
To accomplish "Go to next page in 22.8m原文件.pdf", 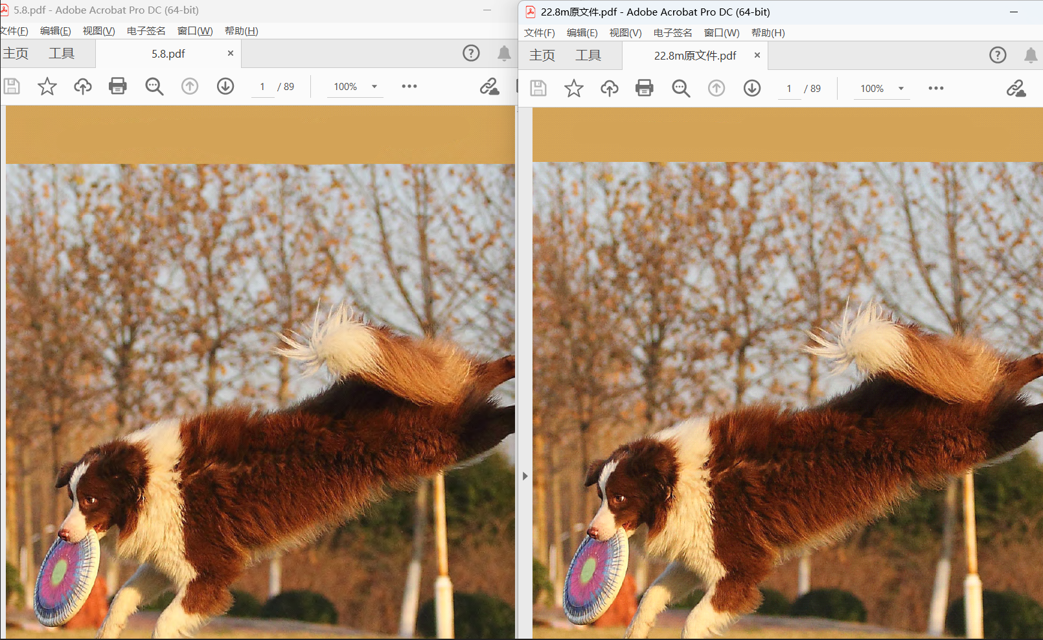I will pyautogui.click(x=752, y=88).
